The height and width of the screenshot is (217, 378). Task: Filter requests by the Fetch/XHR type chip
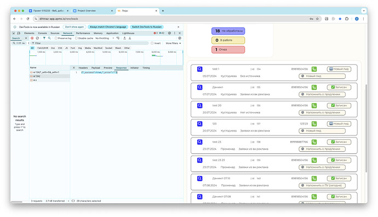tap(43, 48)
